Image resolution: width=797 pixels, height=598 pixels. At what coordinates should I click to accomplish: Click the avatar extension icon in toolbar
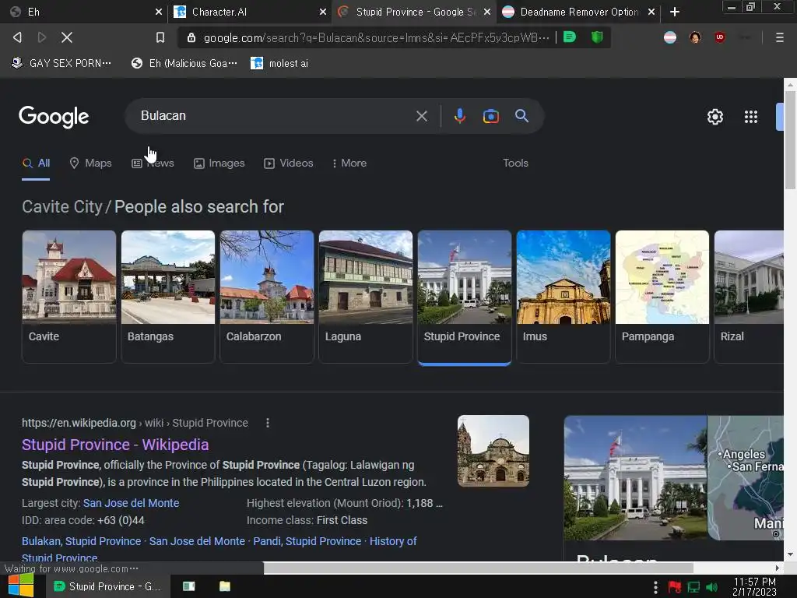coord(695,37)
